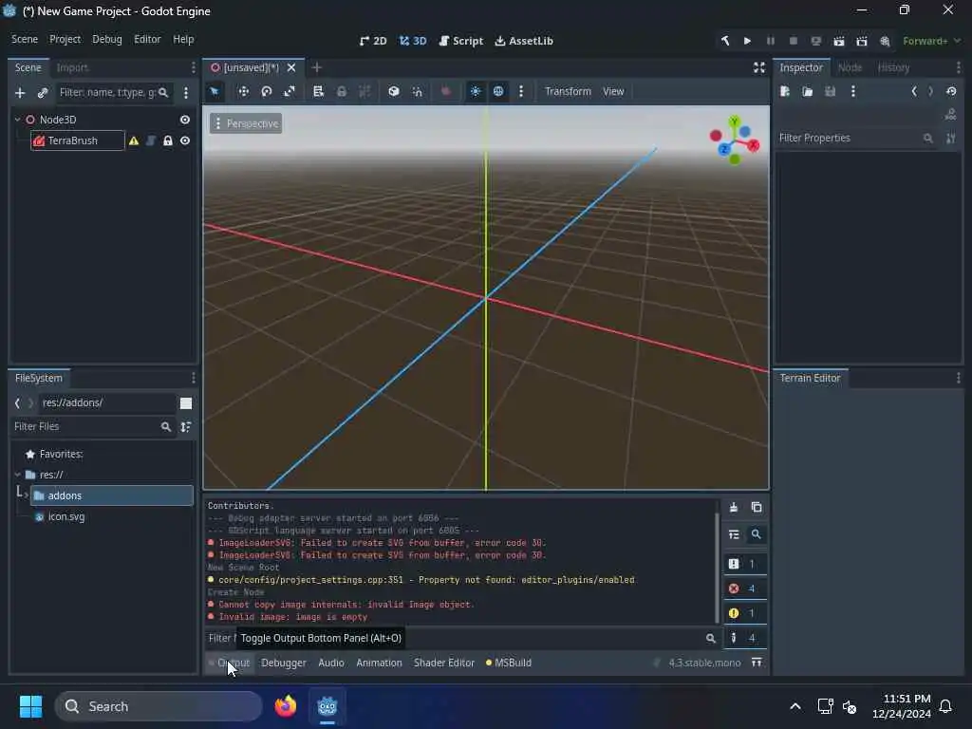
Task: Toggle FileSystem split mode icon
Action: 186,403
